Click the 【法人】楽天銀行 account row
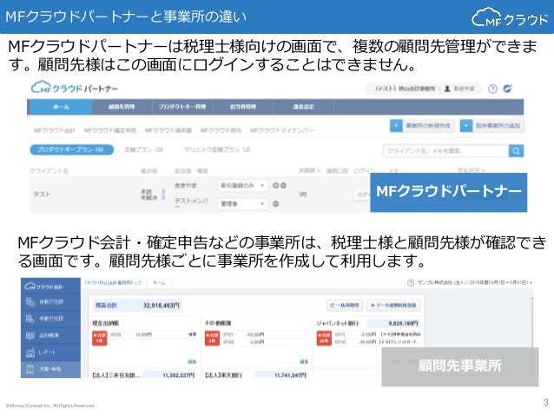The height and width of the screenshot is (416, 554). point(256,374)
